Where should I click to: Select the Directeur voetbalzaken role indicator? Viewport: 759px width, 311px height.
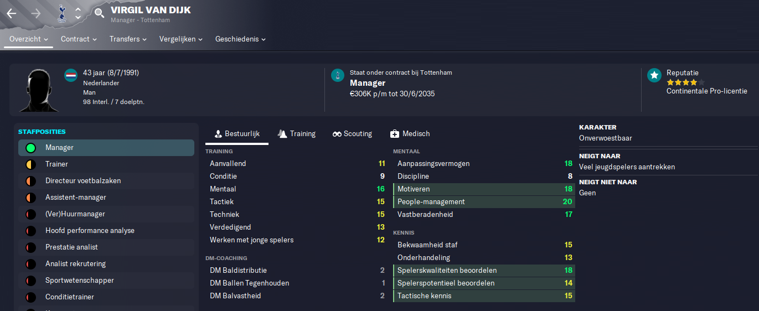[30, 181]
